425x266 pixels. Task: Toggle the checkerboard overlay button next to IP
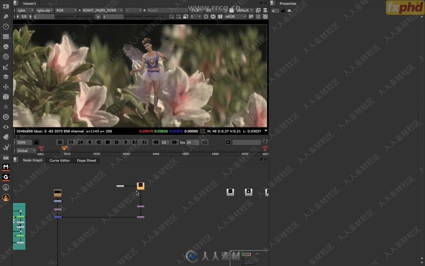pos(258,17)
